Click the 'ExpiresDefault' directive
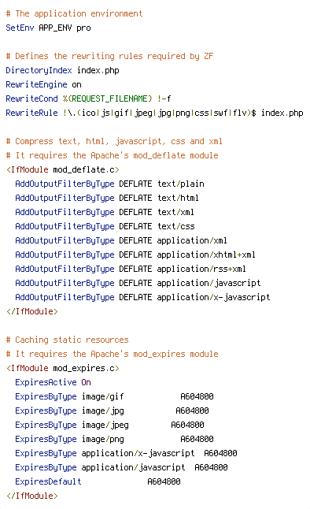Viewport: 310px width, 509px height. click(48, 481)
